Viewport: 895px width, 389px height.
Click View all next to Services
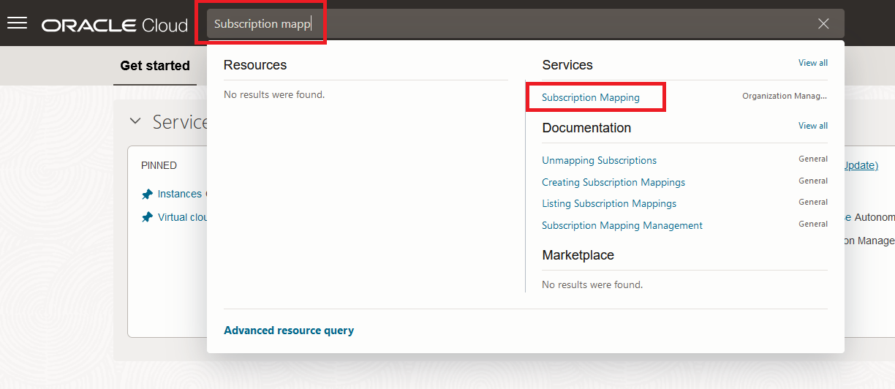pyautogui.click(x=812, y=63)
